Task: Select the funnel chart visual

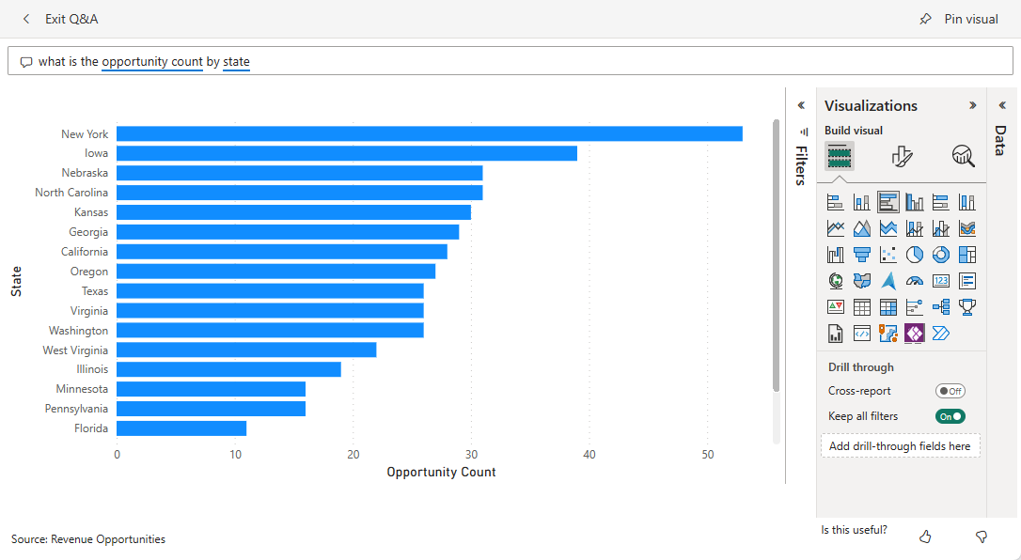Action: tap(861, 254)
